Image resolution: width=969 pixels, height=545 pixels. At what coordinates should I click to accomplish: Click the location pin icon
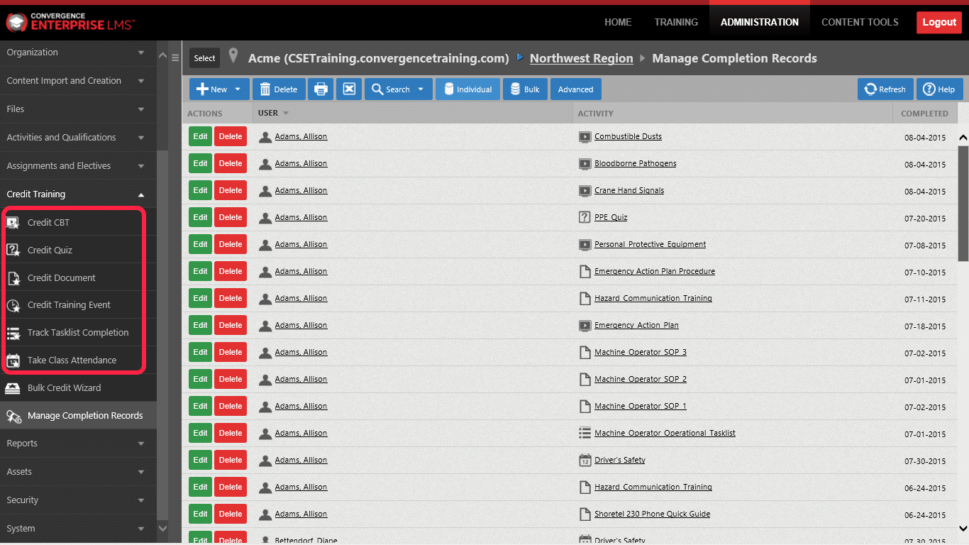pos(233,57)
